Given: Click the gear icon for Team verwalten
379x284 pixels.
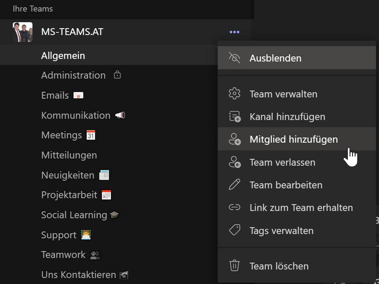Looking at the screenshot, I should tap(234, 94).
